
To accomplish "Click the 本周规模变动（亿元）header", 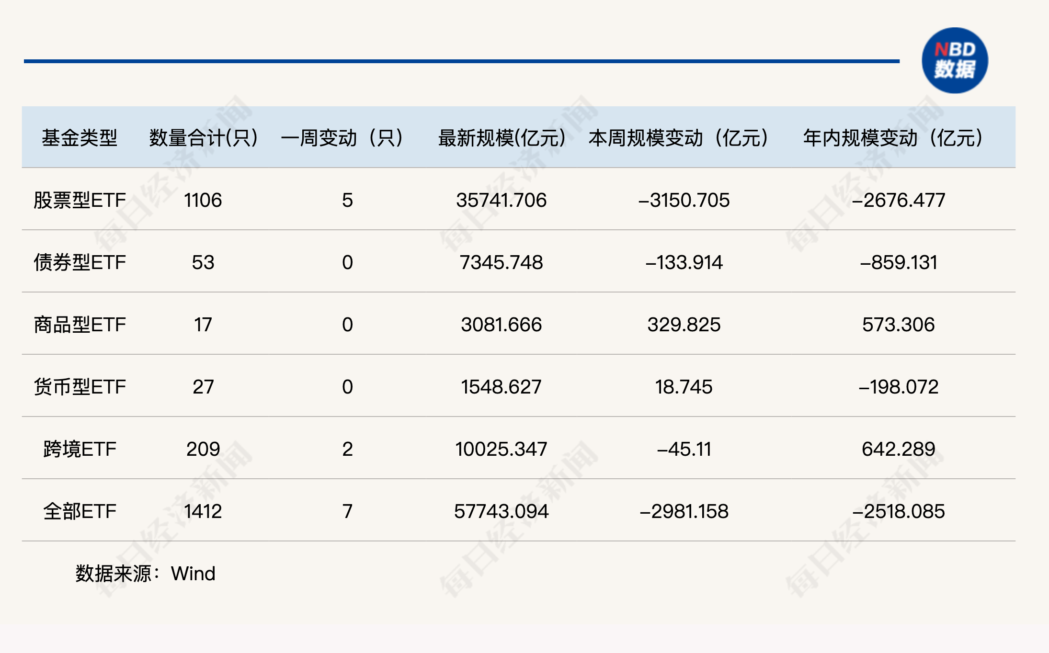I will click(679, 138).
